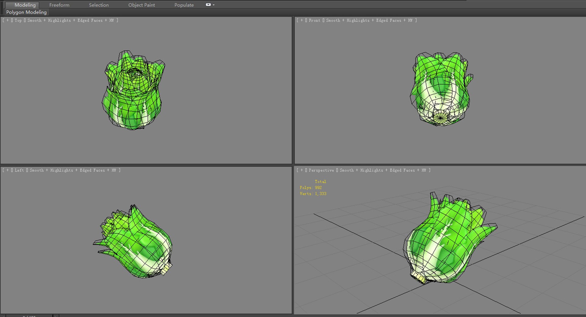
Task: Open the Left view name menu
Action: tap(19, 170)
